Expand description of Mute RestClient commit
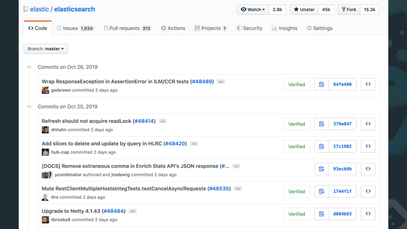The height and width of the screenshot is (229, 407). 238,189
